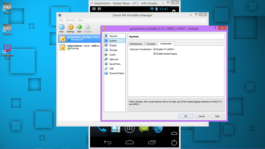Image resolution: width=265 pixels, height=149 pixels.
Task: Open File menu in VirtualBox Manager
Action: click(x=61, y=20)
